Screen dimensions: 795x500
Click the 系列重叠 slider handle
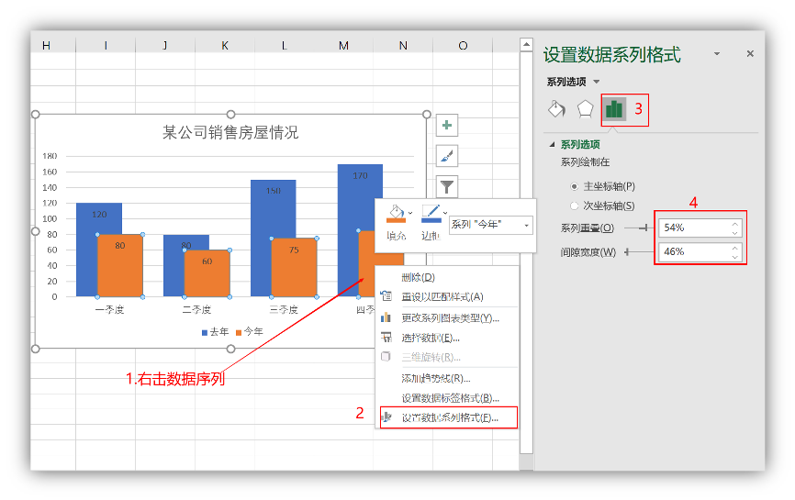646,228
